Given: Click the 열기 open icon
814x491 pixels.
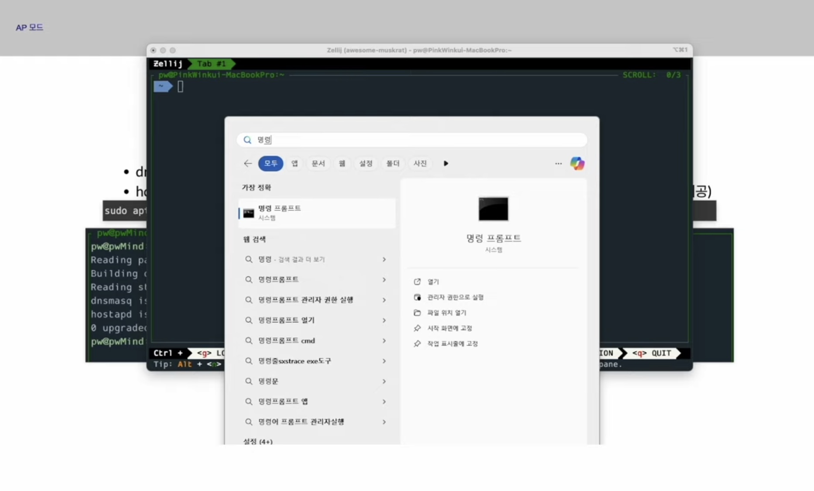Looking at the screenshot, I should tap(417, 282).
